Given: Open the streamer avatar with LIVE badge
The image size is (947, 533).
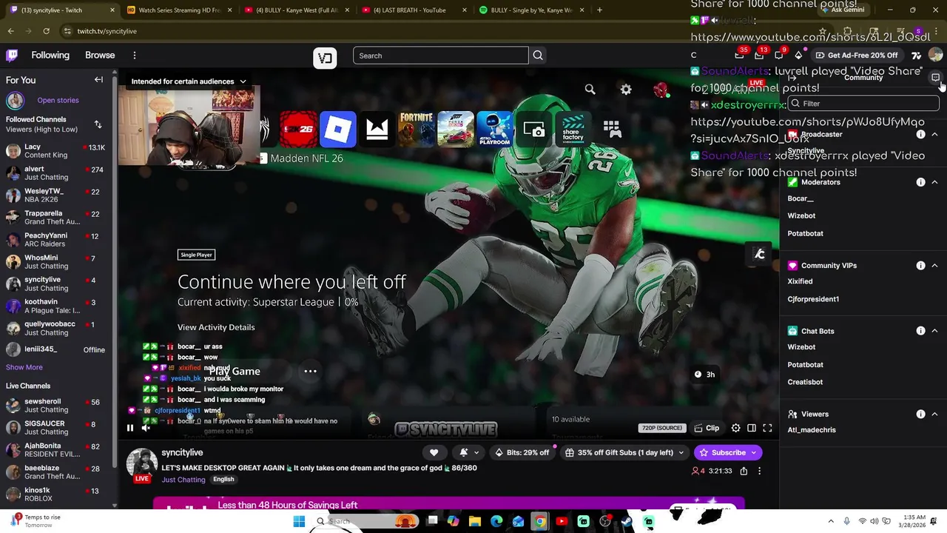Looking at the screenshot, I should coord(141,466).
